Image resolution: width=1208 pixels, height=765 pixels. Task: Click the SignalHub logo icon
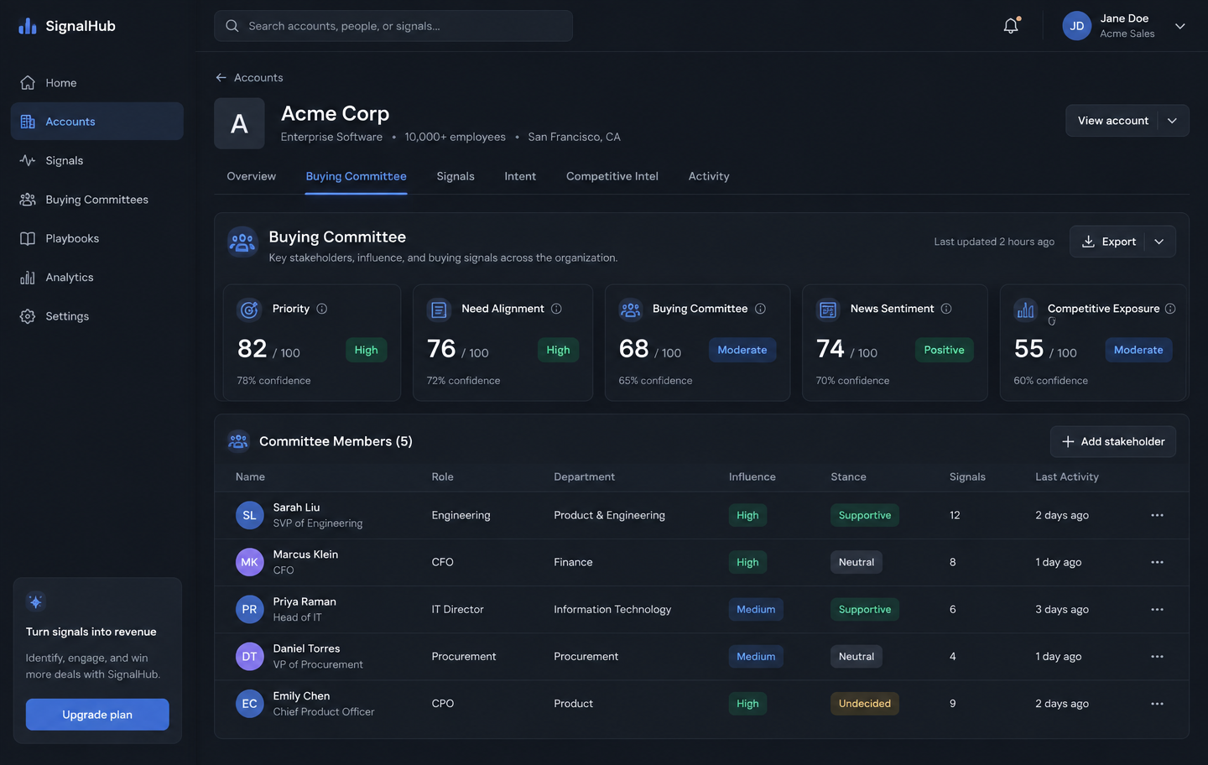tap(28, 26)
